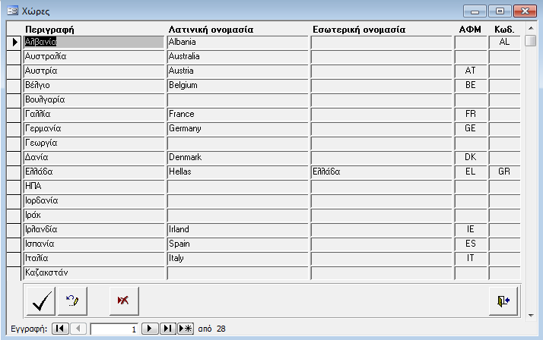This screenshot has height=340, width=543.
Task: Click the Χώρες form icon in title bar
Action: click(13, 12)
